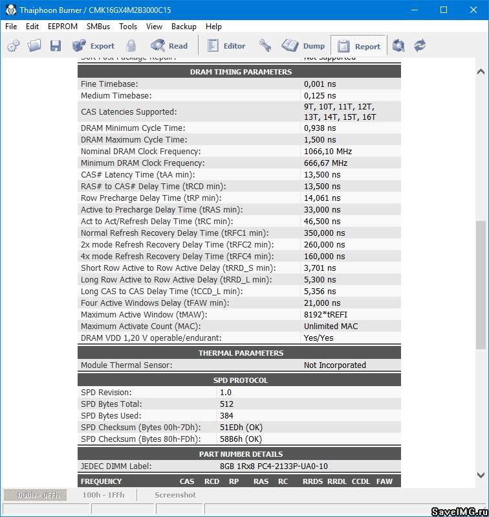Click the scrollbar up arrow
The width and height of the screenshot is (489, 517).
click(481, 71)
